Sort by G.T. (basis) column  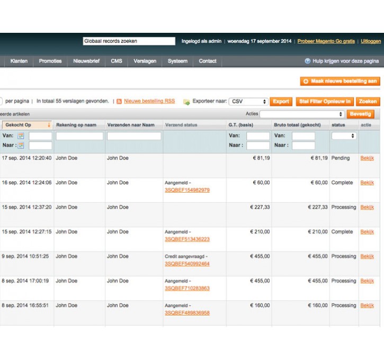tap(240, 125)
